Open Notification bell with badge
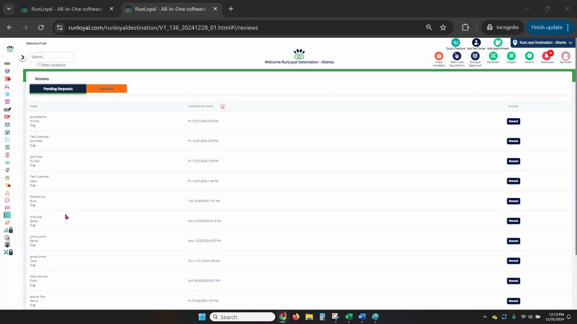Viewport: 577px width, 324px height. coord(547,56)
